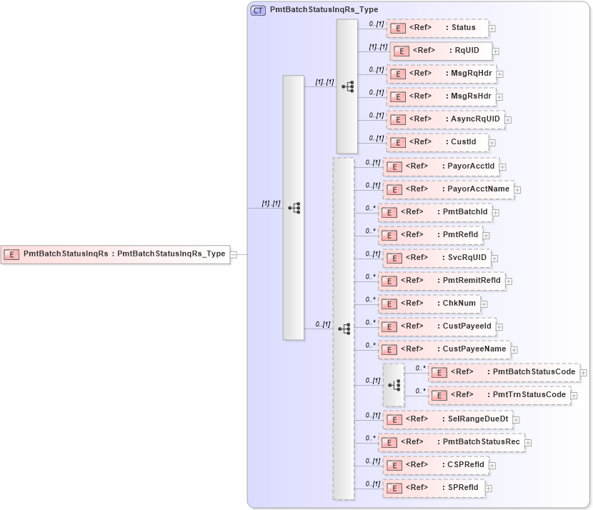
Task: Expand the Status element with its plus button
Action: click(x=491, y=29)
